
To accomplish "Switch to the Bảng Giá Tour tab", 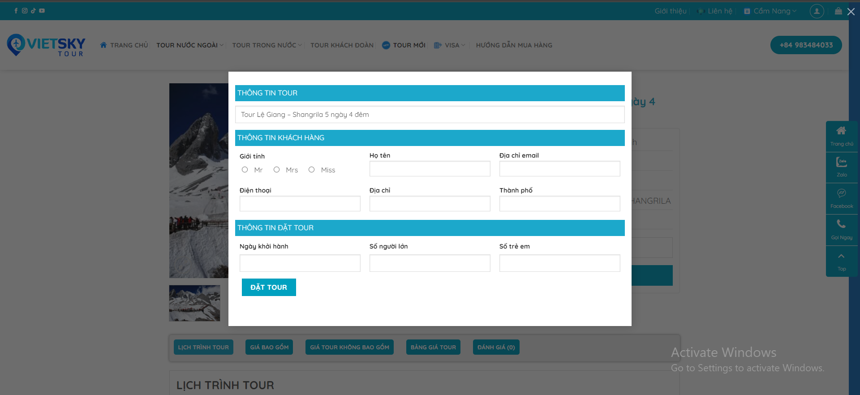I will pyautogui.click(x=433, y=347).
